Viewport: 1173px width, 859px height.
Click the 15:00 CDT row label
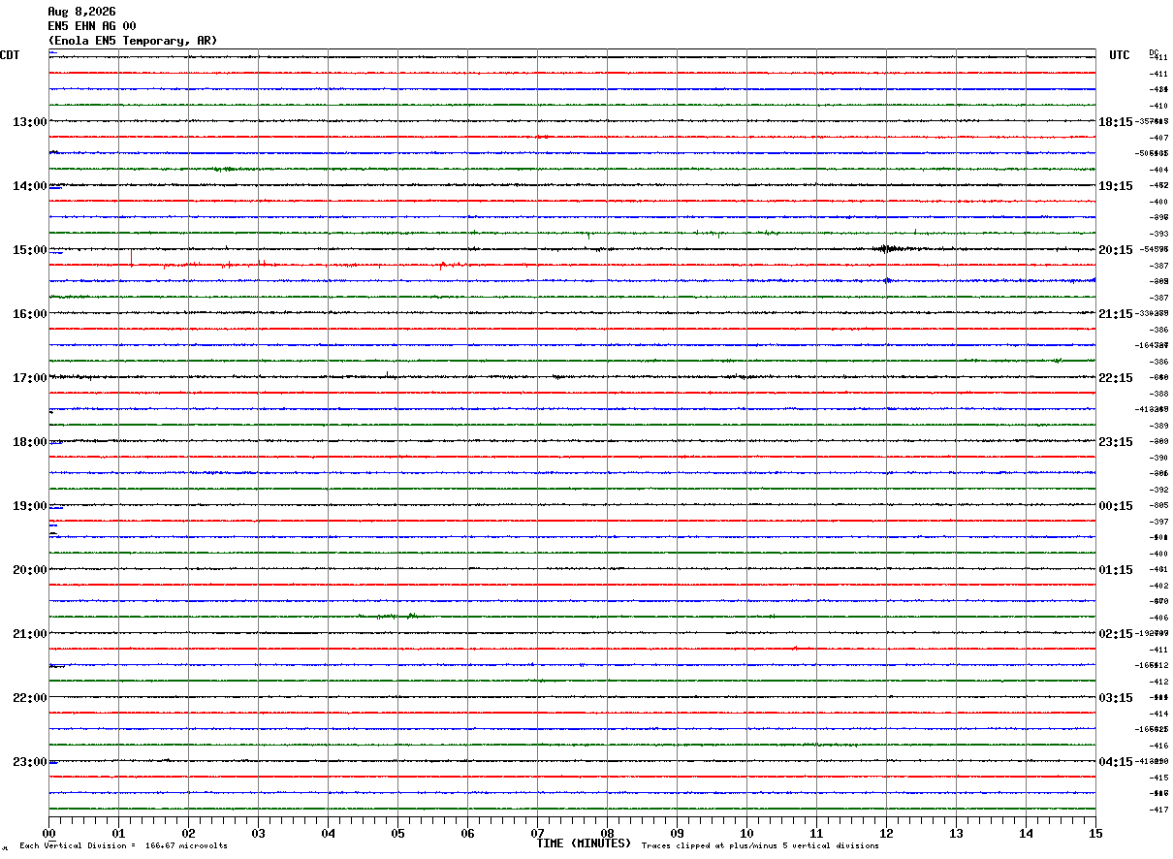coord(29,250)
